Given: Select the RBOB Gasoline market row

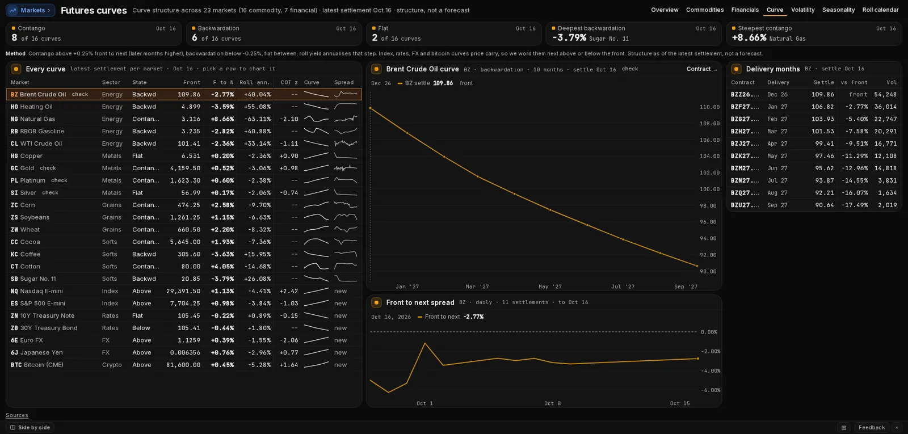Looking at the screenshot, I should click(x=184, y=132).
